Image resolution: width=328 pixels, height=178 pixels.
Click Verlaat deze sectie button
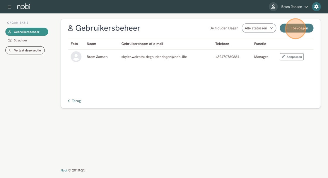(x=25, y=50)
